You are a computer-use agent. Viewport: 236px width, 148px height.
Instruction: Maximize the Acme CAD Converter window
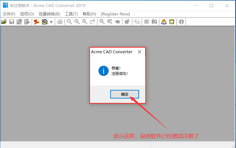click(x=211, y=6)
